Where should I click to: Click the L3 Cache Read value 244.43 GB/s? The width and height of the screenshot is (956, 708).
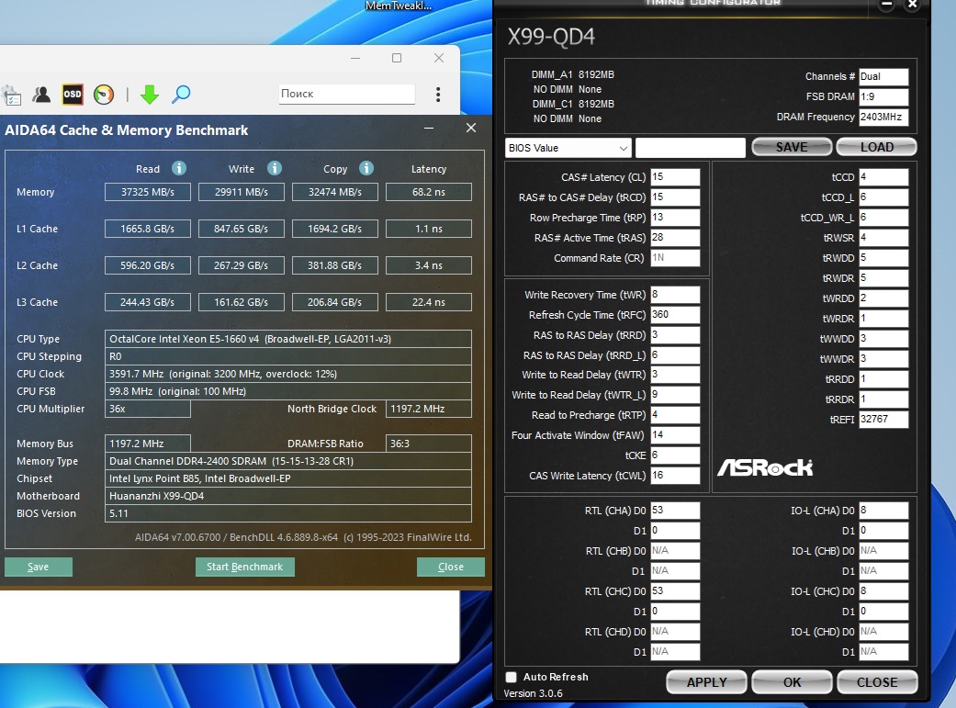coord(148,302)
